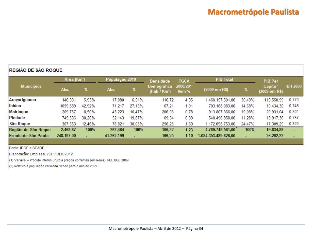Screen dimensions: 312x234
Task: Click regional PIB total 4.789.748.561,00
Action: 220,130
